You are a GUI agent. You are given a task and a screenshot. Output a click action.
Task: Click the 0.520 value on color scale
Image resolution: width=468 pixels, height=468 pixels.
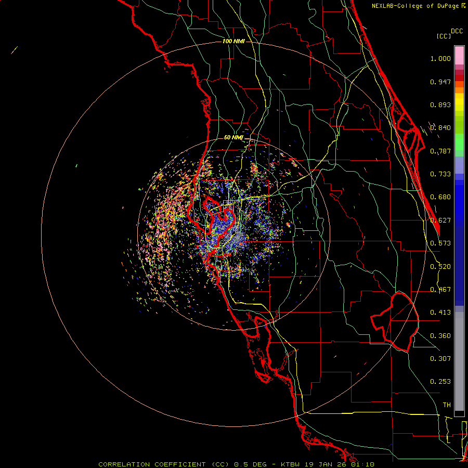(440, 267)
